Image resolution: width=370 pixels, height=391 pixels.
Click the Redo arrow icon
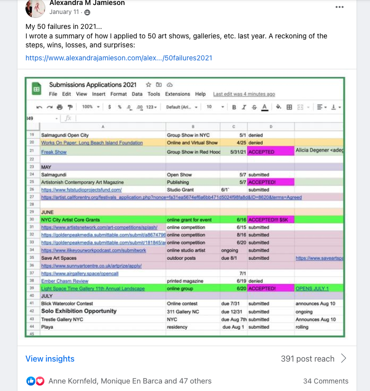[x=50, y=107]
